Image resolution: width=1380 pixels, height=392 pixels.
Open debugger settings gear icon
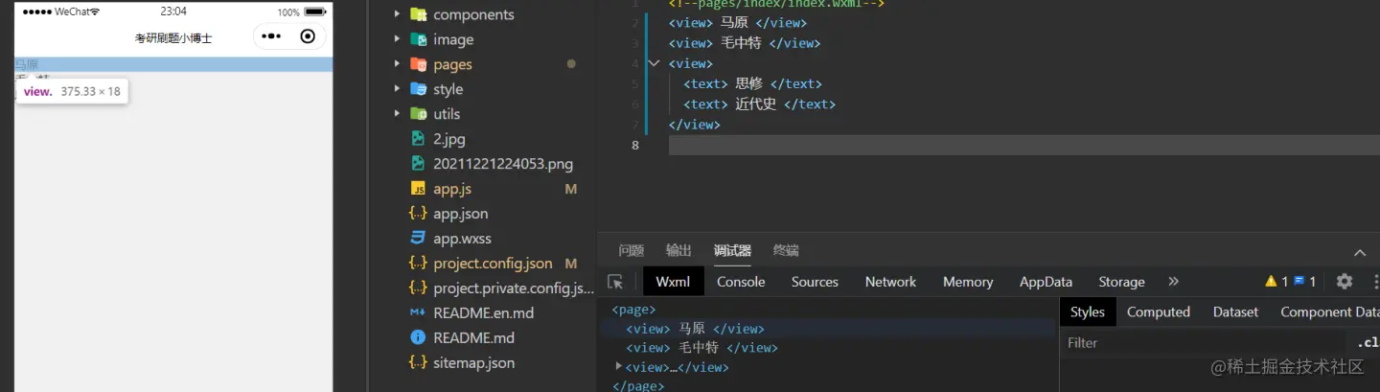pyautogui.click(x=1345, y=281)
